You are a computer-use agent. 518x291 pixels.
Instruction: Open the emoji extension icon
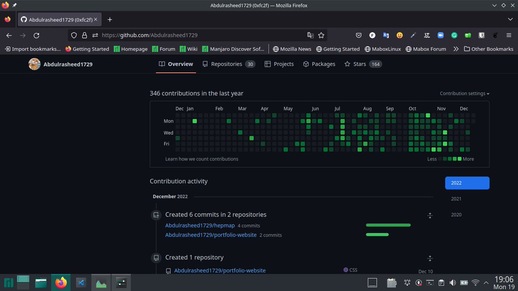click(400, 35)
